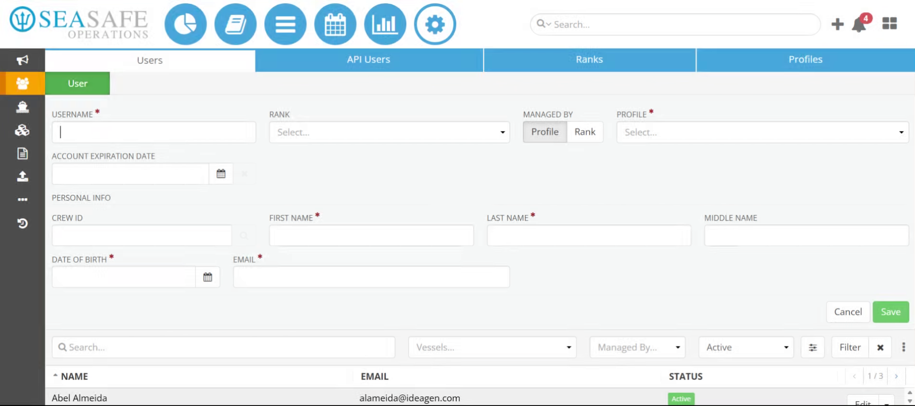Open the logbook icon in top bar
915x406 pixels.
coord(236,24)
